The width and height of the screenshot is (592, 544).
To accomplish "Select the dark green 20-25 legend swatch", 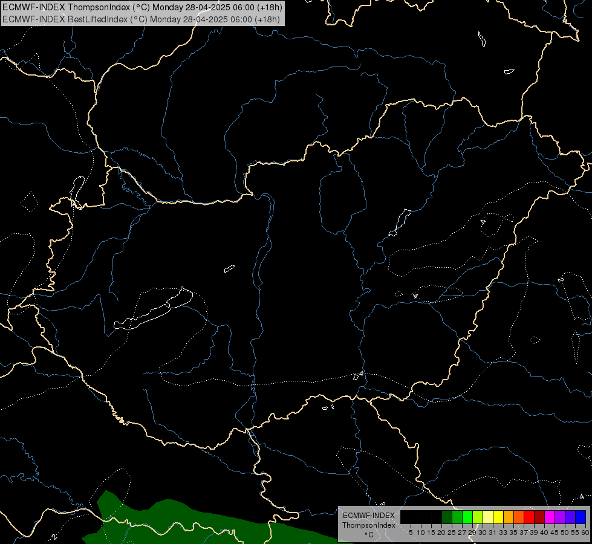I will pos(447,517).
